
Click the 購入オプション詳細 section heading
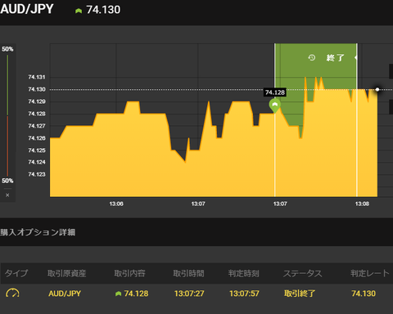tap(38, 232)
